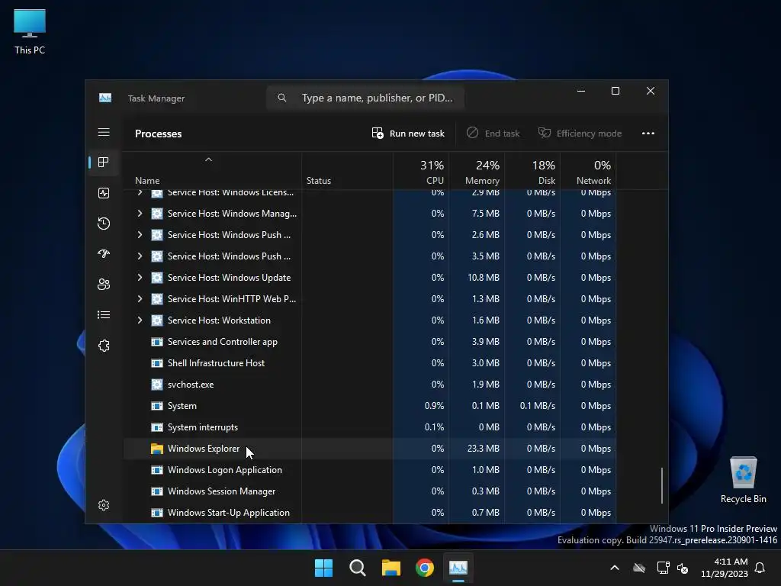Select the System interrupts row
Screen dimensions: 781x586
pyautogui.click(x=370, y=427)
